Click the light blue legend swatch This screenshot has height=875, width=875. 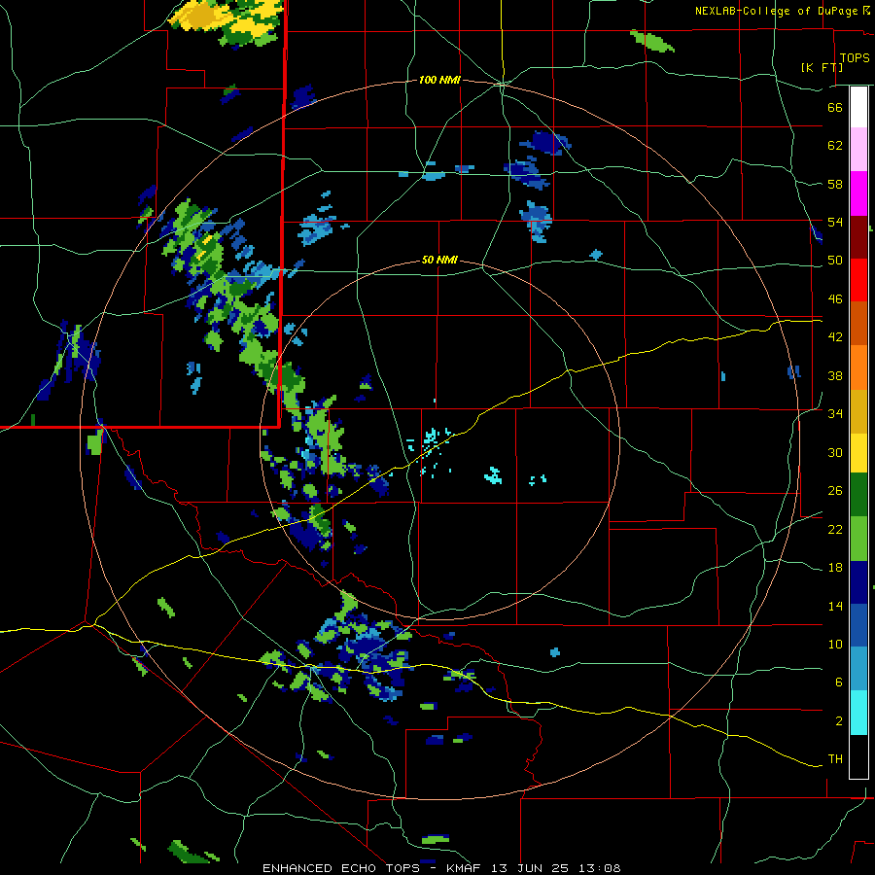point(858,669)
